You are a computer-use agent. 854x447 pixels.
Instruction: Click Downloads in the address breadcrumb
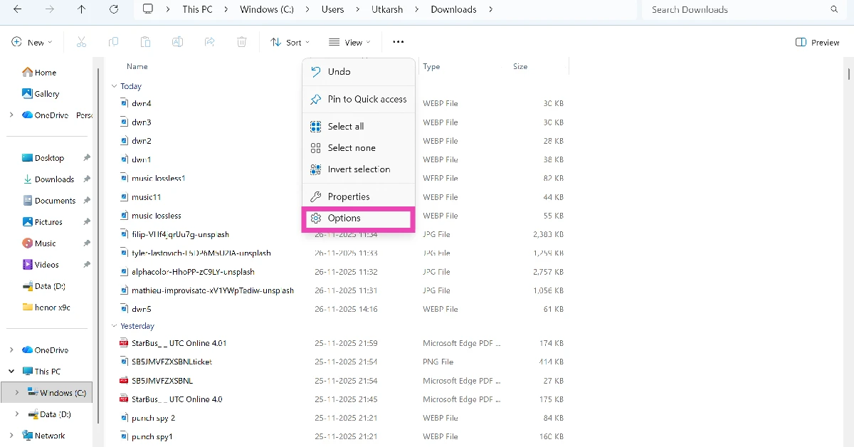tap(453, 9)
